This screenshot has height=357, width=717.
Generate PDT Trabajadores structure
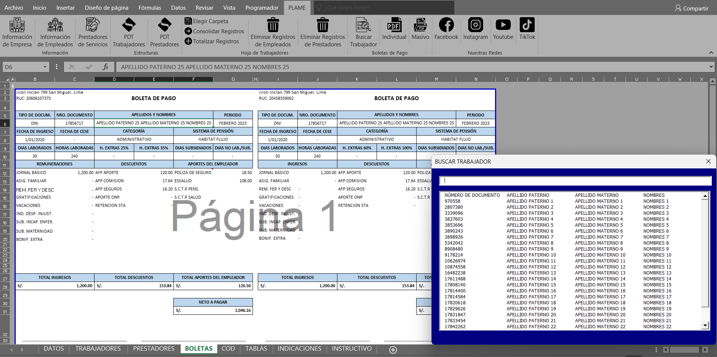[x=129, y=32]
